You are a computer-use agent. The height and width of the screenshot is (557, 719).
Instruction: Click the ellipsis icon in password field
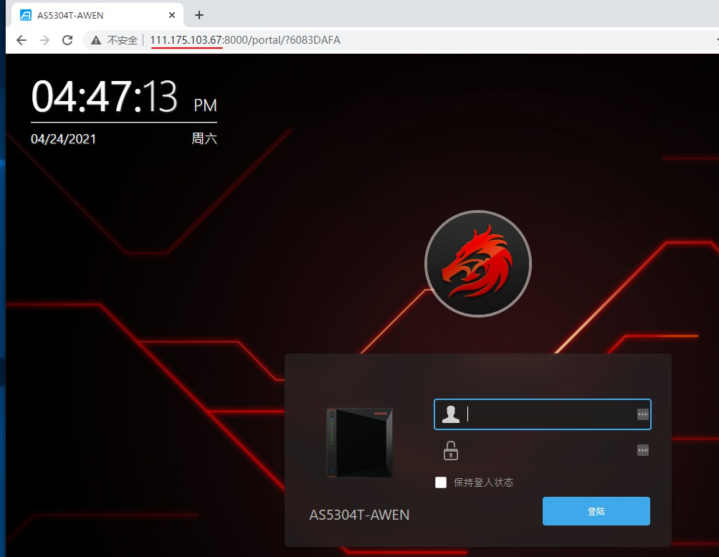tap(642, 450)
